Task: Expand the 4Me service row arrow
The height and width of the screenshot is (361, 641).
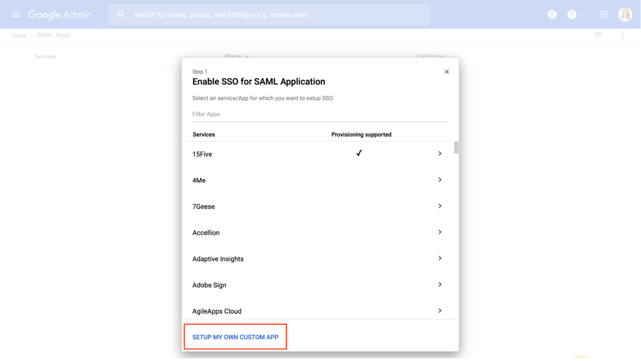Action: 440,180
